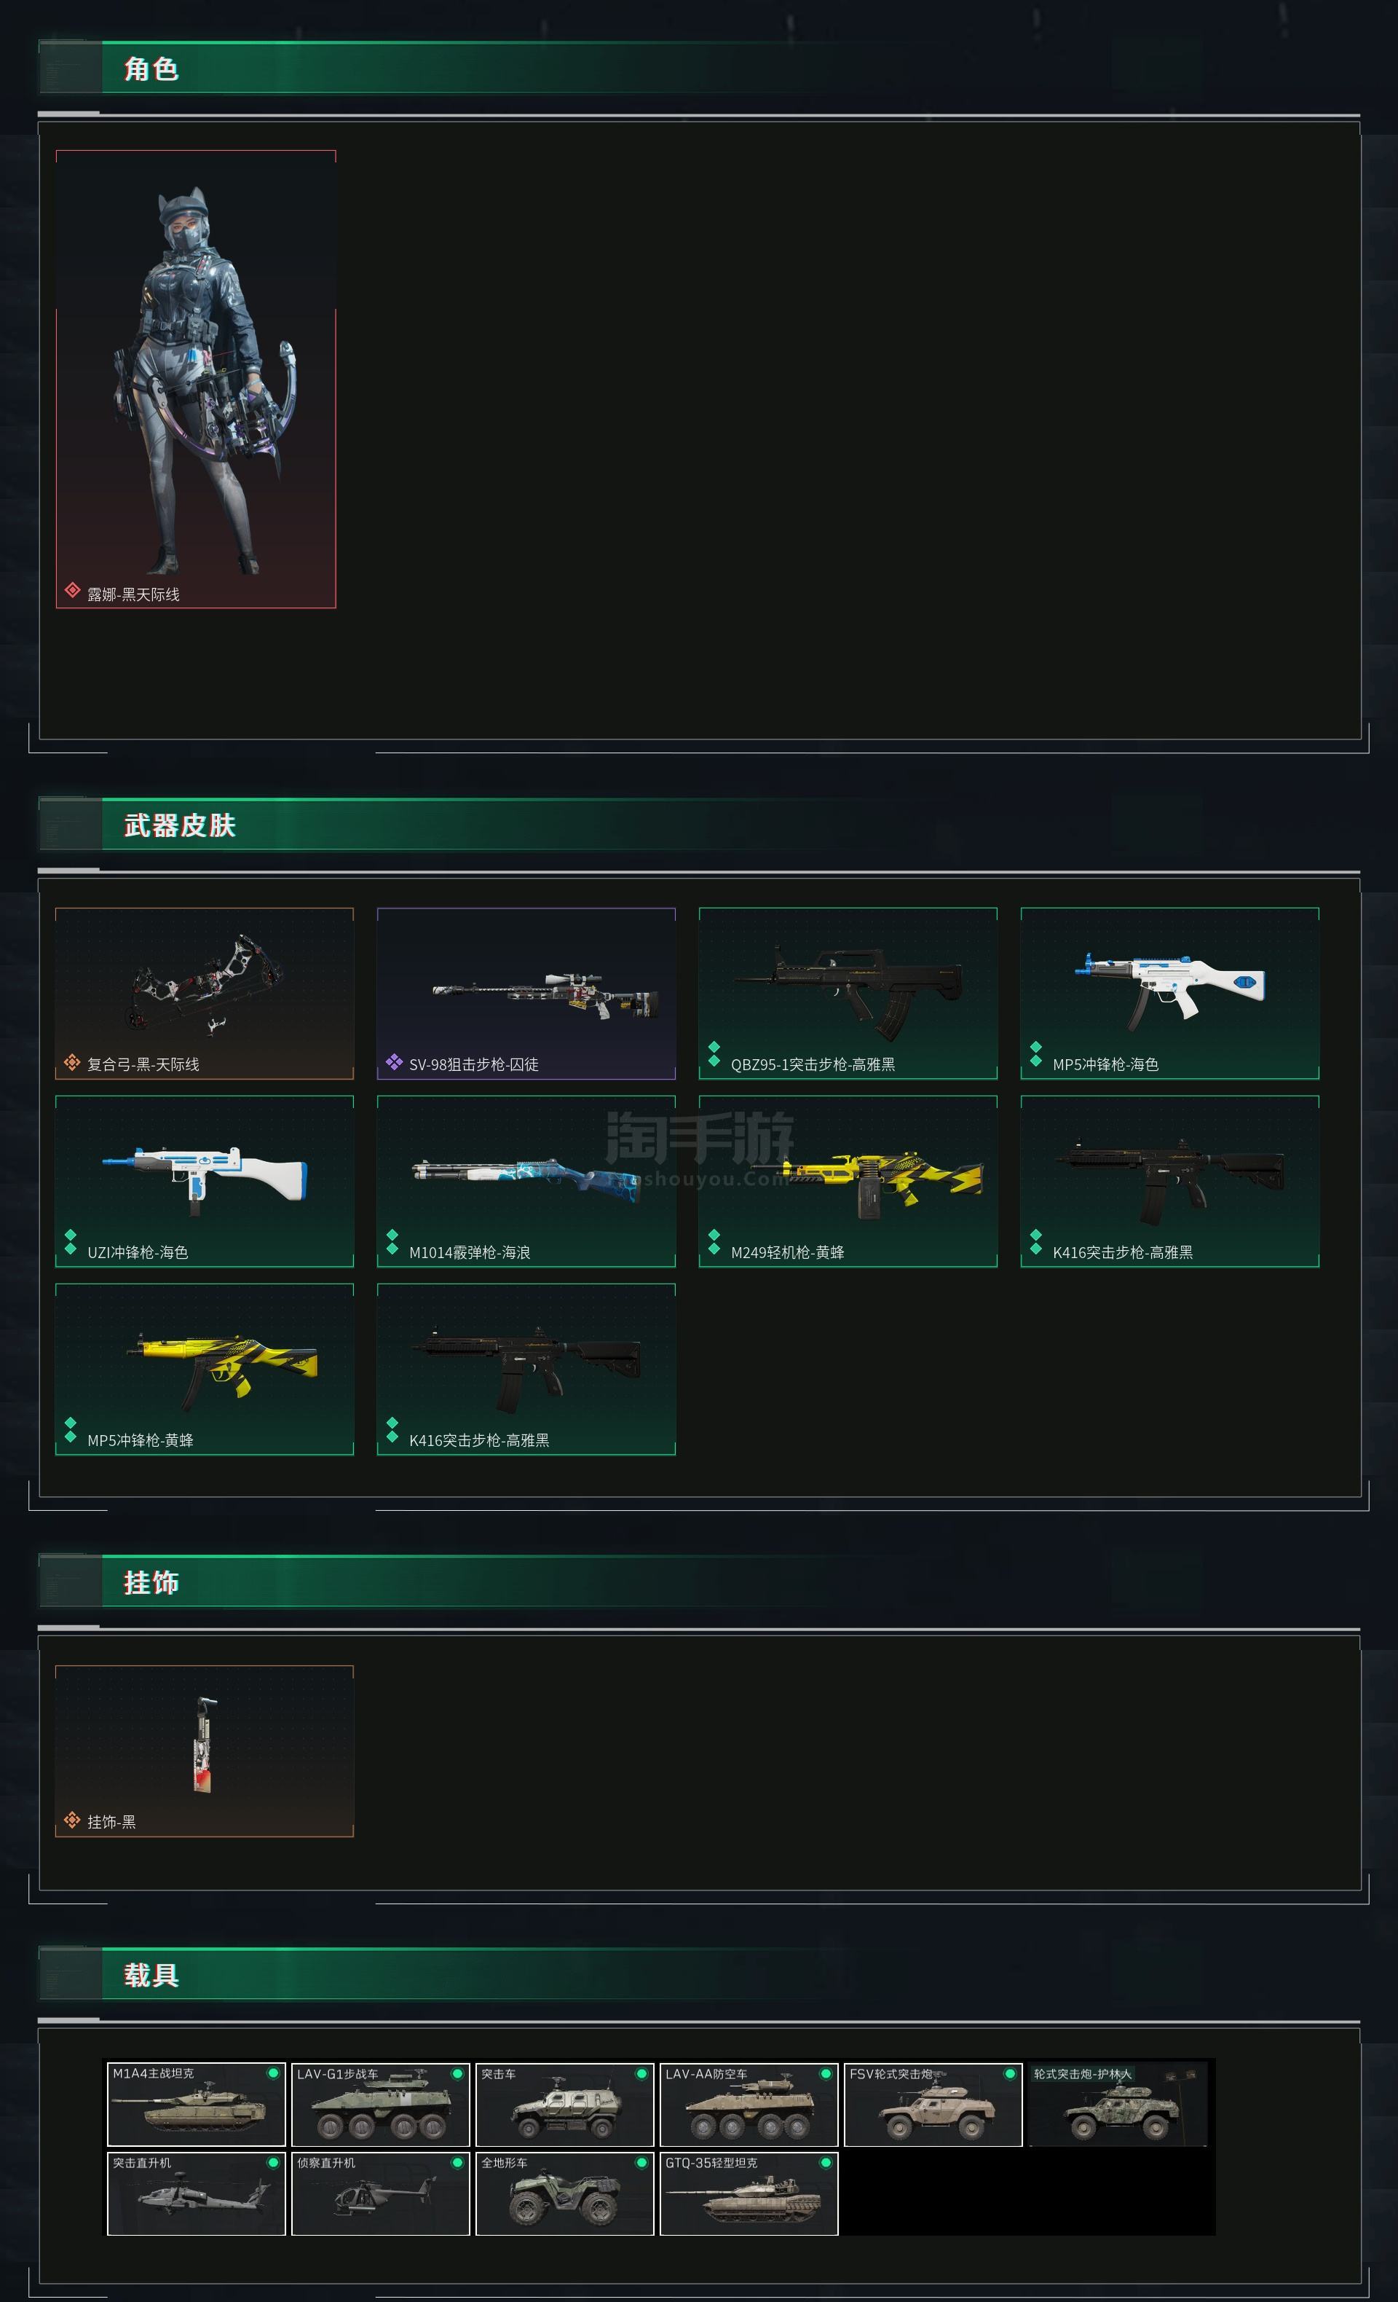
Task: Toggle the green indicator on LAV-AA防空车 card
Action: pos(826,2074)
